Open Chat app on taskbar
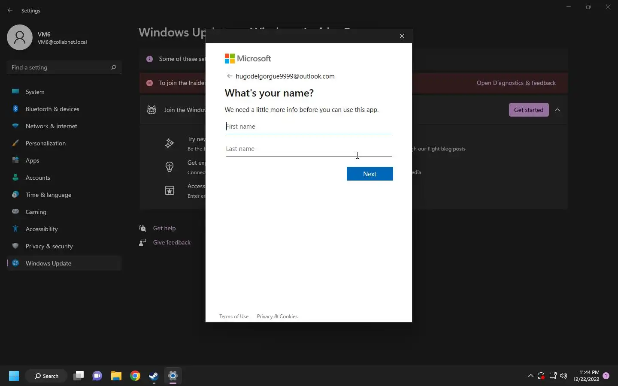Viewport: 618px width, 386px height. coord(97,376)
